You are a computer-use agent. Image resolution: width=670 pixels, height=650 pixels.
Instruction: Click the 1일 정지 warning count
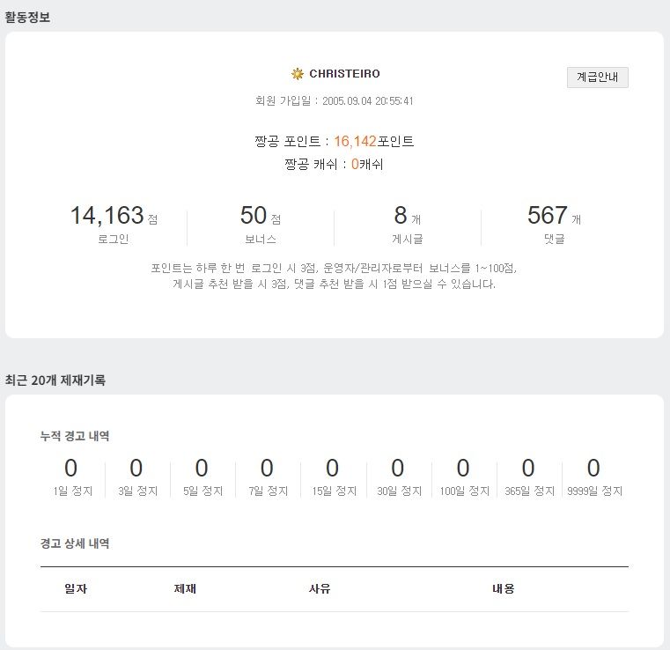point(71,468)
